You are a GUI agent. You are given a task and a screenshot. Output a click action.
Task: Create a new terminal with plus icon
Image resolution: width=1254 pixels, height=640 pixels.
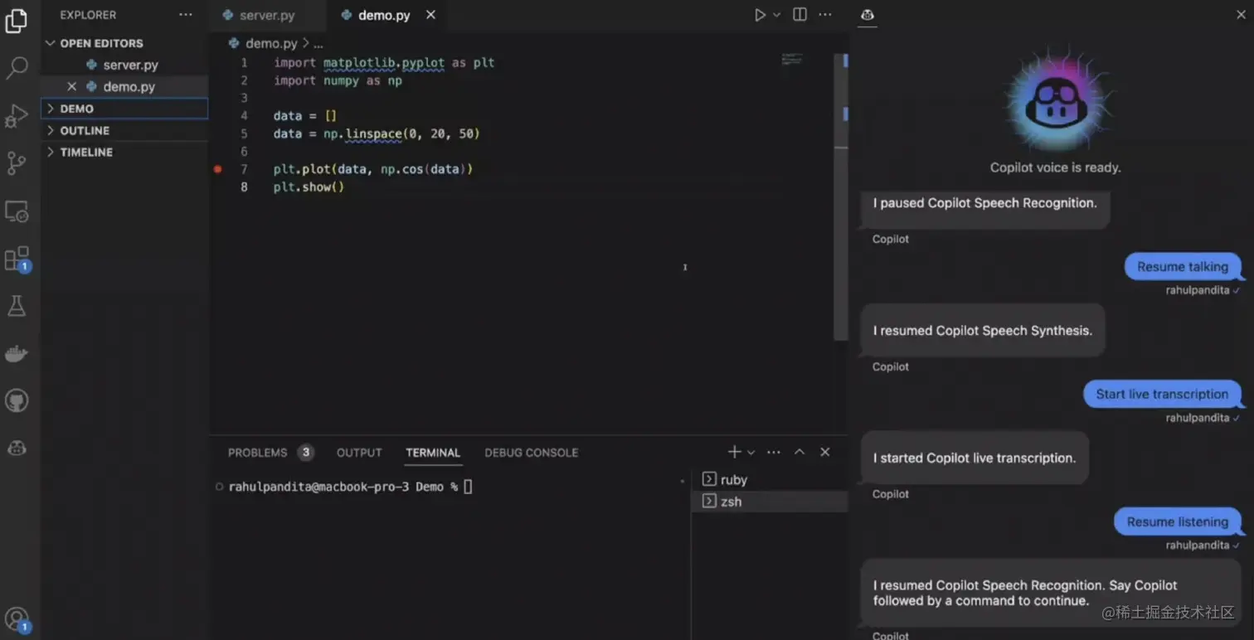tap(734, 452)
